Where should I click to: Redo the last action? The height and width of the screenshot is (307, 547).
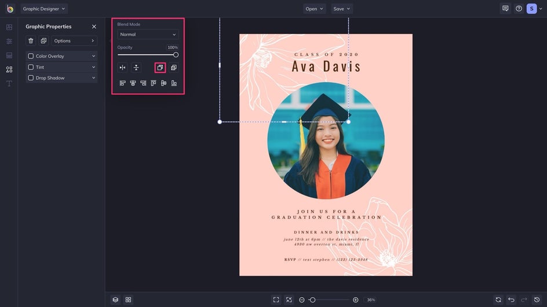524,299
